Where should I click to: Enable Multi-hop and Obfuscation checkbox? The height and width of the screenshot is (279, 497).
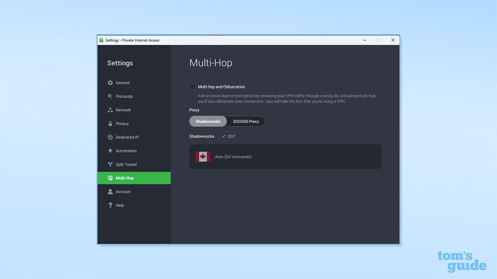(192, 87)
